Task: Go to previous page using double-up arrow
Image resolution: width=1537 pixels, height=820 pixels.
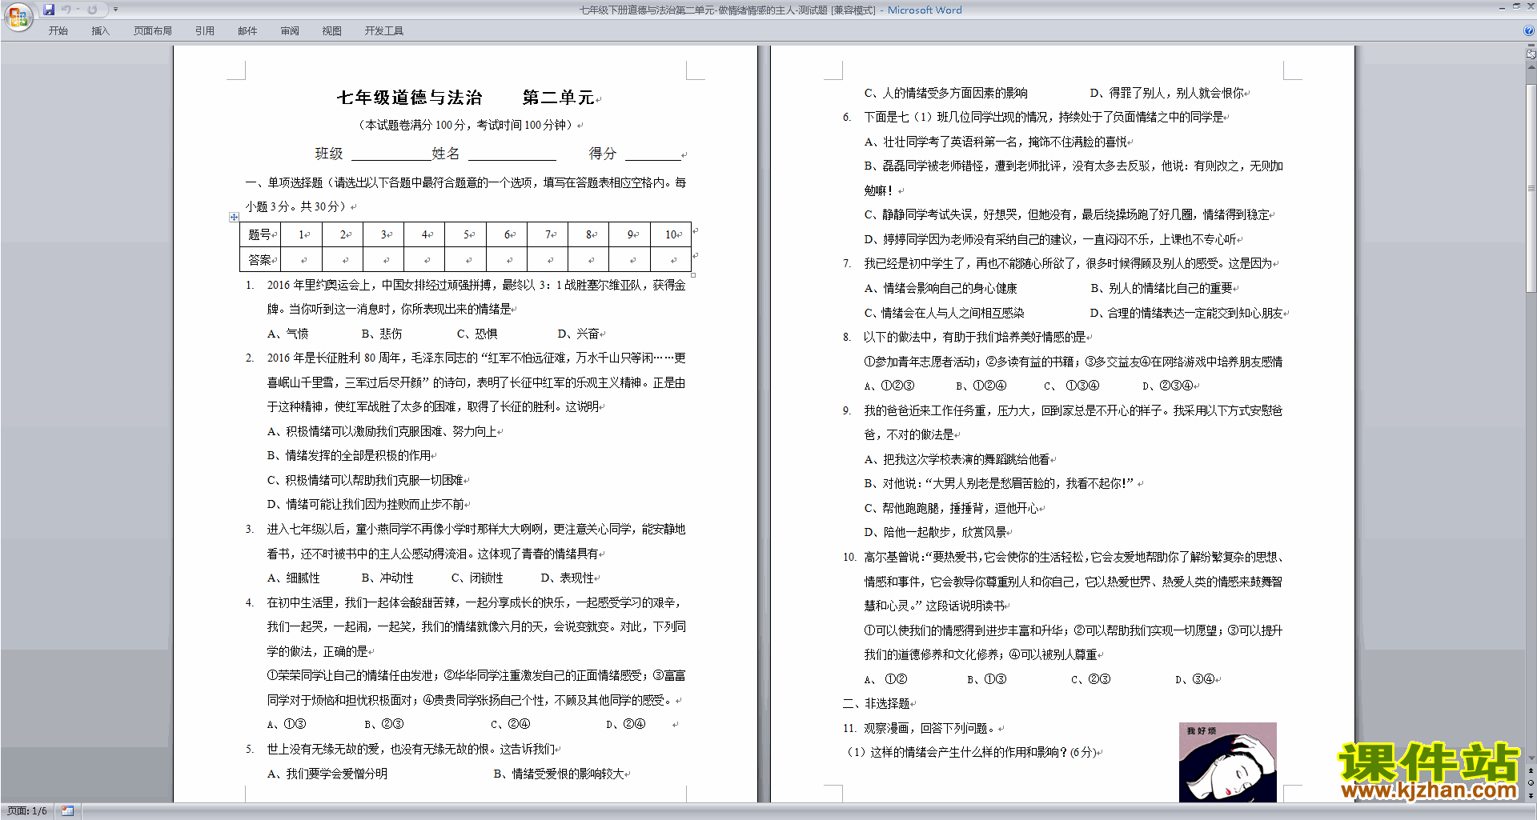Action: [1531, 770]
